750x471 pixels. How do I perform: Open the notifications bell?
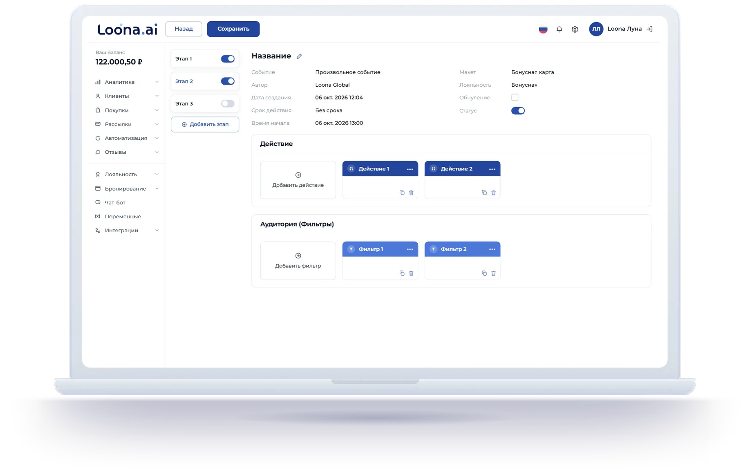[559, 29]
